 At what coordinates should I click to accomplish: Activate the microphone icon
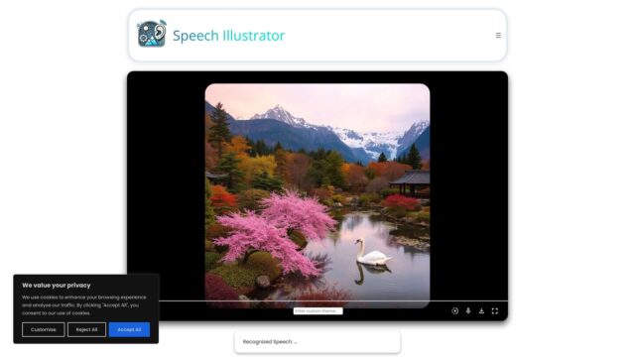point(468,310)
